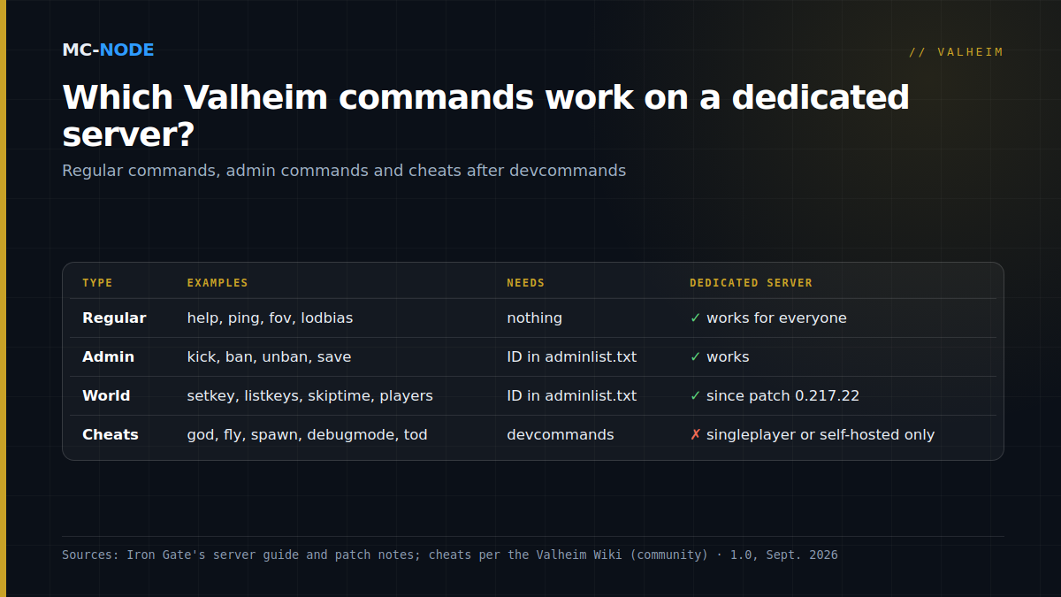Click 'works for everyone' text
This screenshot has height=597, width=1061.
pos(776,318)
